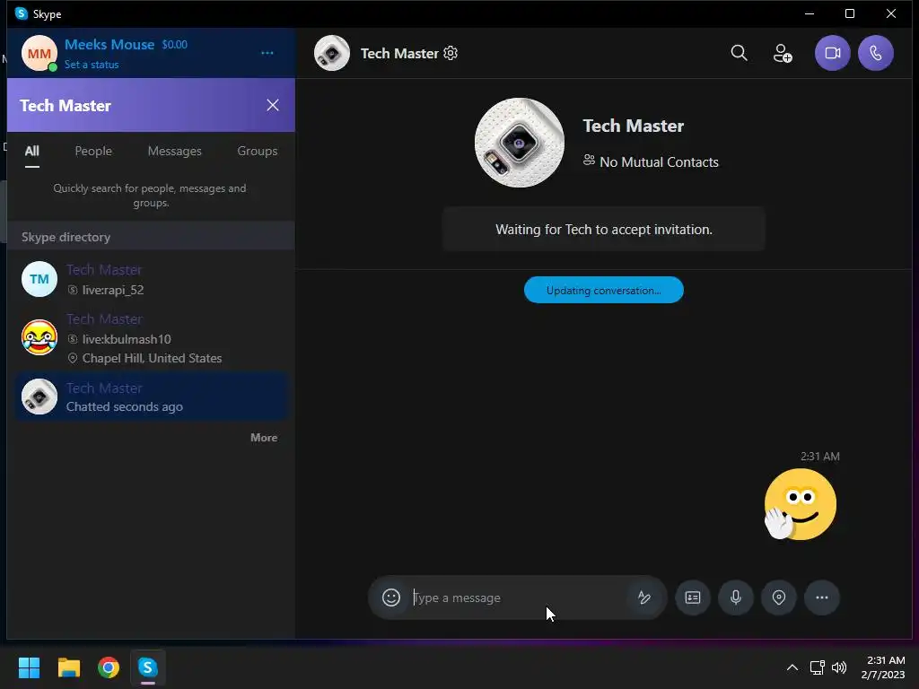Viewport: 919px width, 689px height.
Task: Start a video call with Tech Master
Action: (x=832, y=53)
